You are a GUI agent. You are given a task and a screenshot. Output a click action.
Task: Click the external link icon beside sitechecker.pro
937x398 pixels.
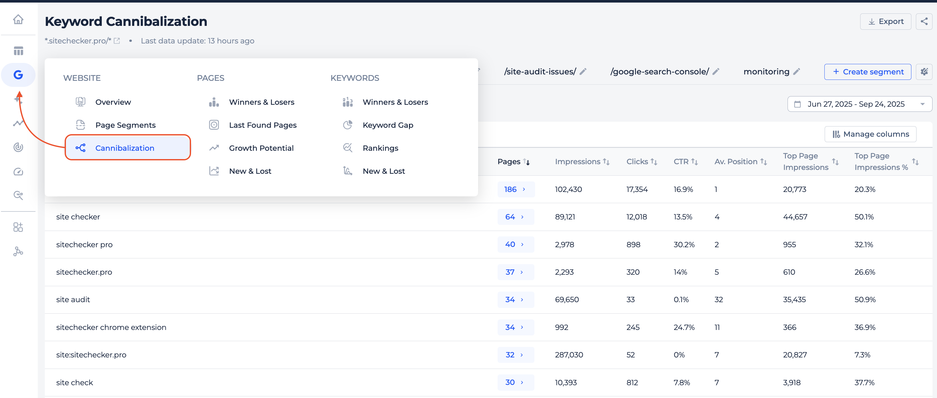pyautogui.click(x=117, y=41)
